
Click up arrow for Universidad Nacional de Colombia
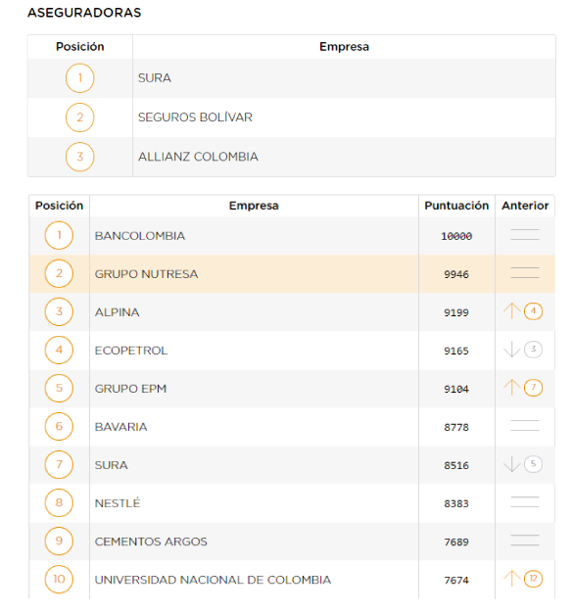[511, 579]
